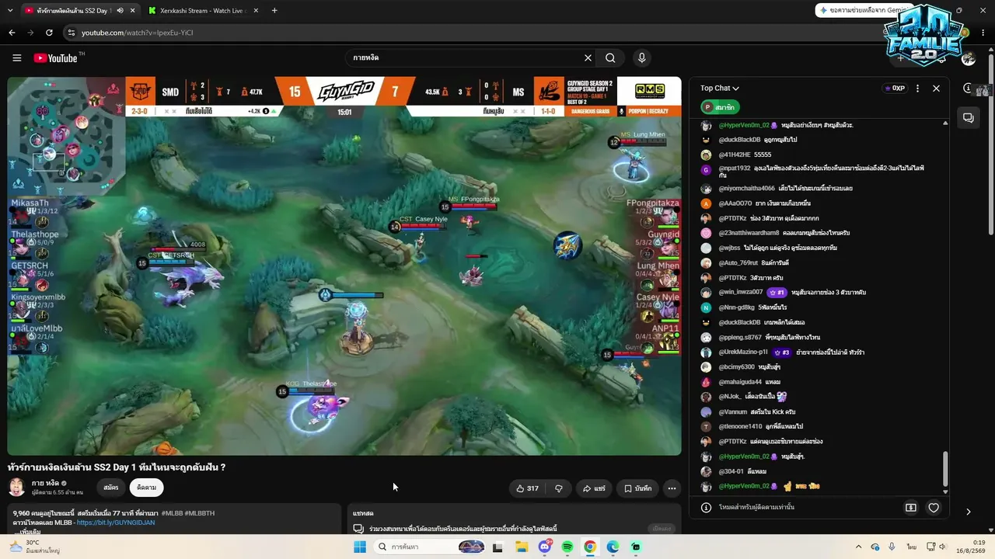Open the bit.ly/GUYNGIDJAN link
The image size is (995, 559).
[116, 523]
